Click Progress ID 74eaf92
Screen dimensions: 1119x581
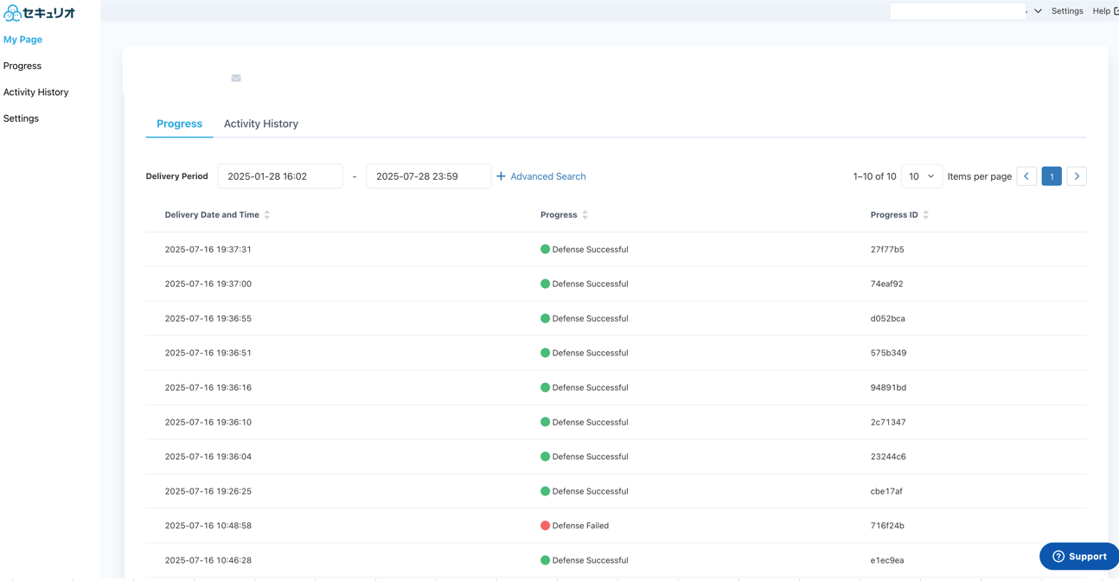click(x=887, y=284)
